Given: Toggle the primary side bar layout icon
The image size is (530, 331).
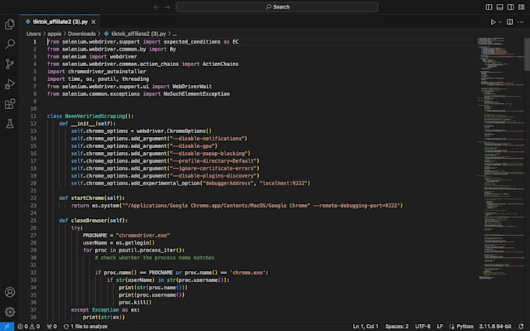Looking at the screenshot, I should [x=489, y=7].
